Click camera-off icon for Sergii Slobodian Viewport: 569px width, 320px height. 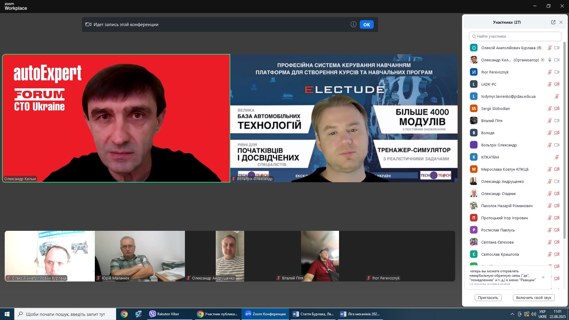coord(557,108)
